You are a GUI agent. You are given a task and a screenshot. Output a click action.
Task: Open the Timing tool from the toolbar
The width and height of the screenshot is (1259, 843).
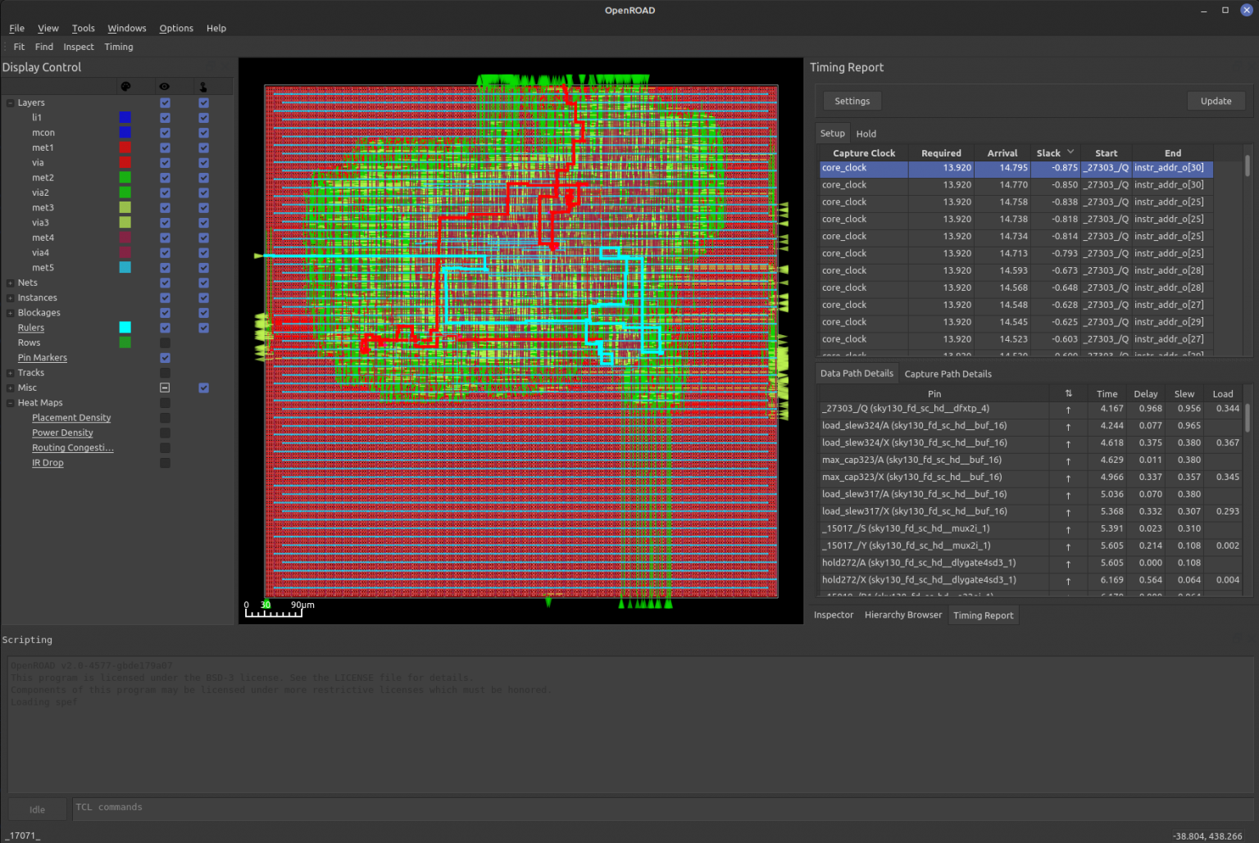(x=119, y=47)
